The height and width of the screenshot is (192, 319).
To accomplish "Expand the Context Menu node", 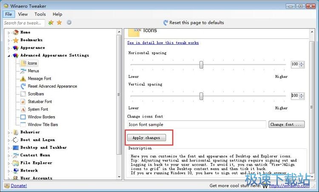I will tap(9, 155).
